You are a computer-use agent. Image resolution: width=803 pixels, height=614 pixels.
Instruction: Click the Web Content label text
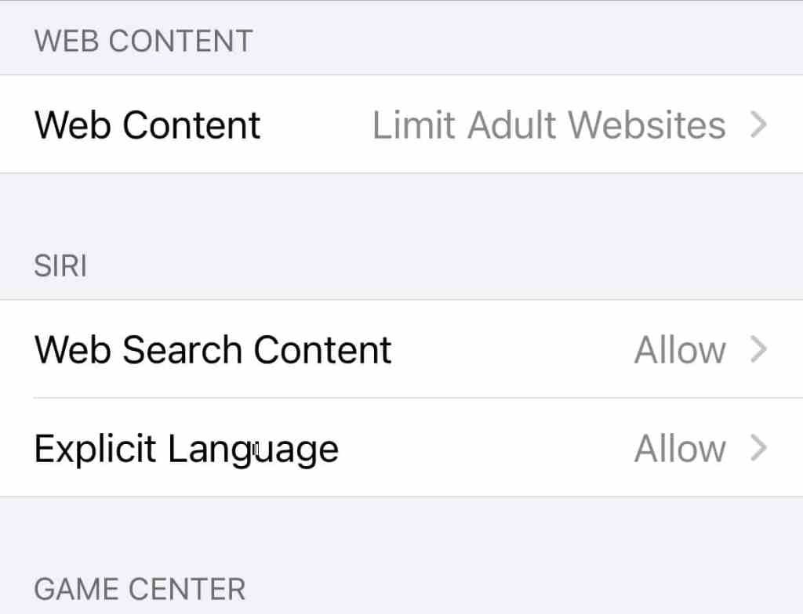coord(147,125)
